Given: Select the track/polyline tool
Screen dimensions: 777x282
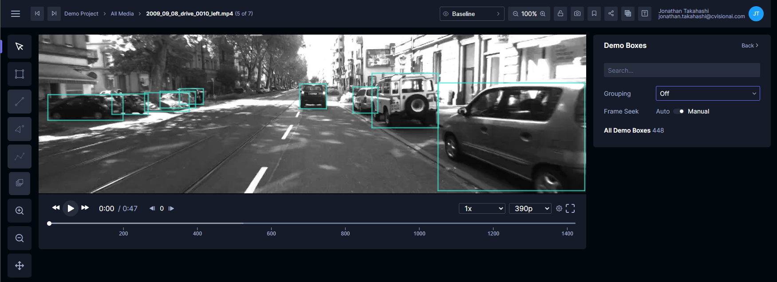Looking at the screenshot, I should (x=20, y=157).
